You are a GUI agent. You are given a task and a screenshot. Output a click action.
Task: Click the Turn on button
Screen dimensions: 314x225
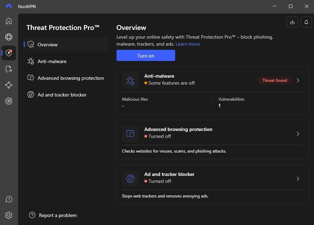click(145, 55)
